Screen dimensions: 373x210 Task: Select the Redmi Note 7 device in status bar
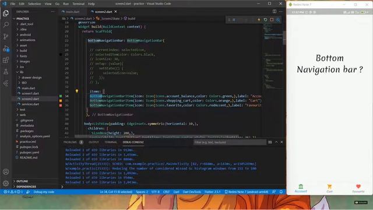tap(247, 192)
